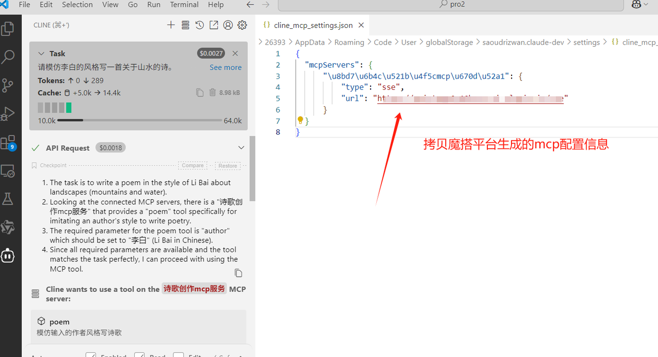This screenshot has width=658, height=357.
Task: Open Cline MCP Servers icon in header
Action: click(186, 25)
